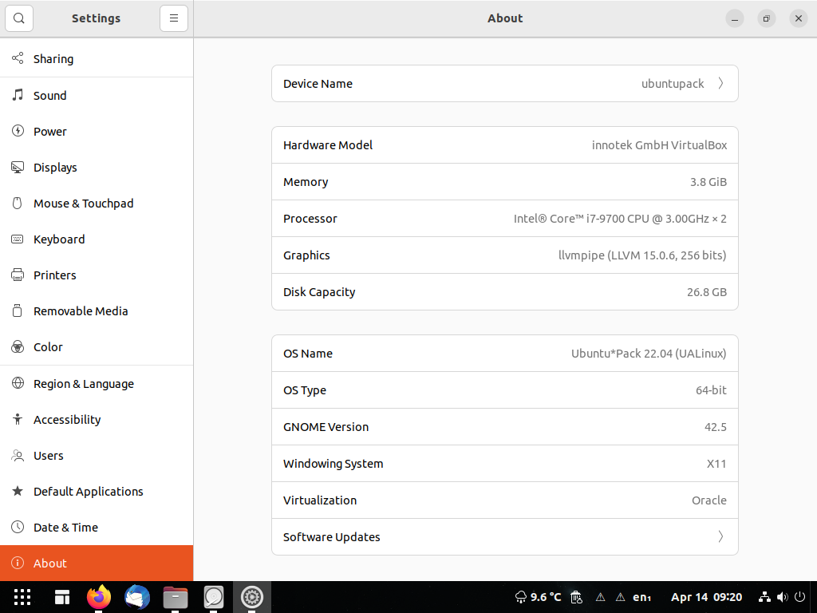The image size is (817, 613).
Task: Select the "Ubuntu*Pack 22.04 (UALinux)" OS name value
Action: click(649, 354)
